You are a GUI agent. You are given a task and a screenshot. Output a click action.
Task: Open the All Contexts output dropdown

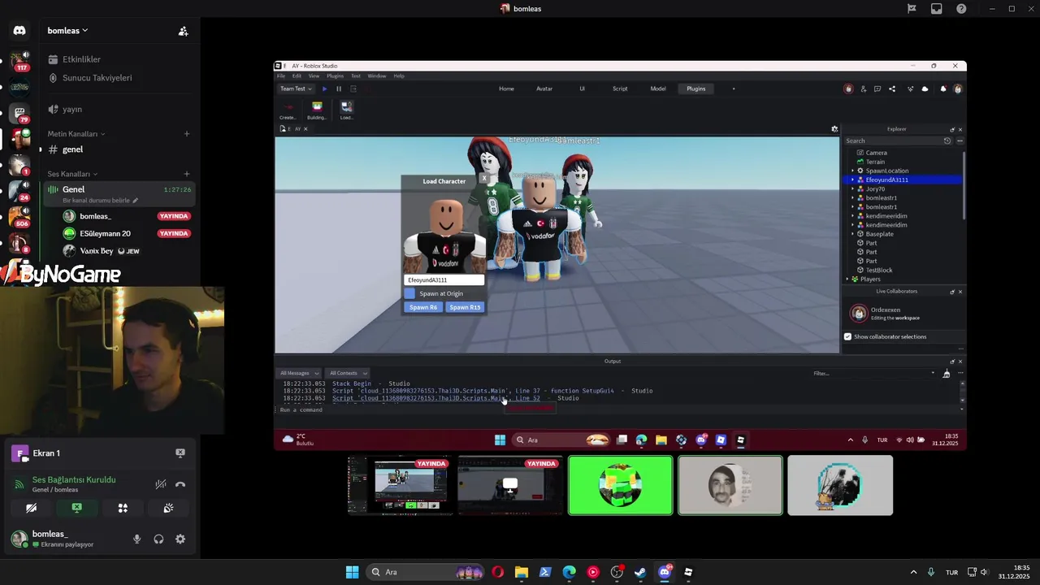(347, 373)
